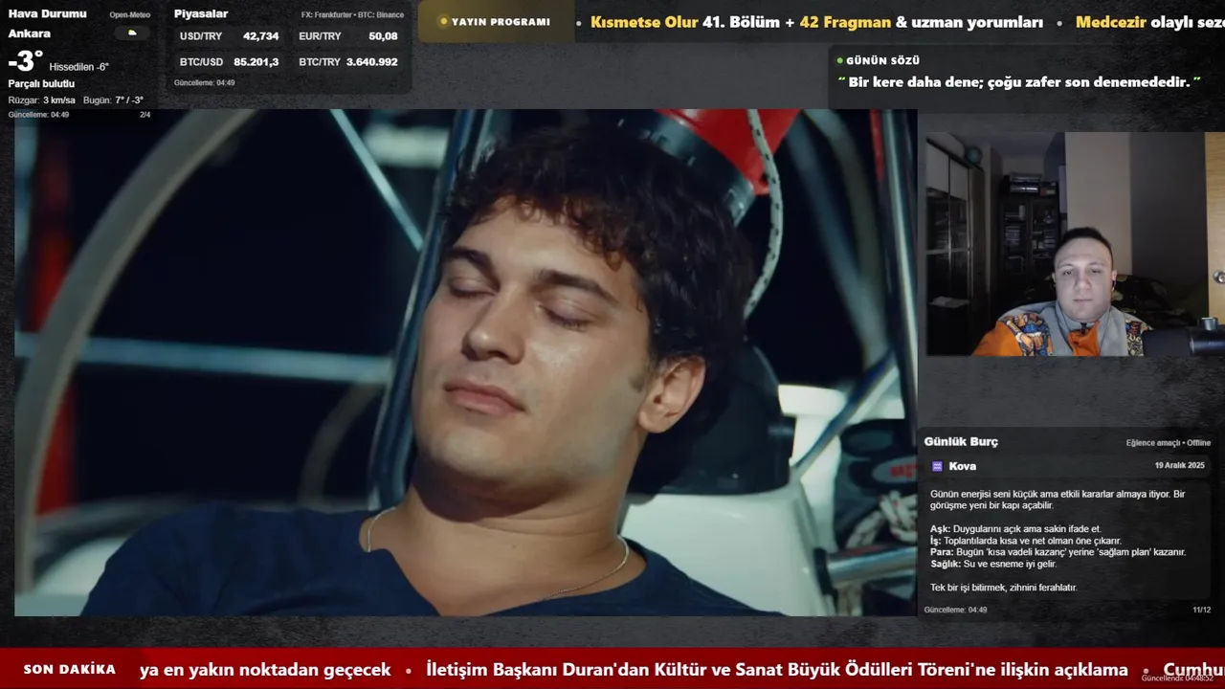
Task: Click the 'ya en yakın noktadan geçecek' headline
Action: coord(265,670)
